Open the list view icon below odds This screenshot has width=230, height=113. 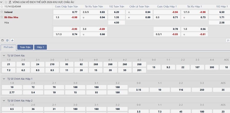pyautogui.click(x=7, y=40)
